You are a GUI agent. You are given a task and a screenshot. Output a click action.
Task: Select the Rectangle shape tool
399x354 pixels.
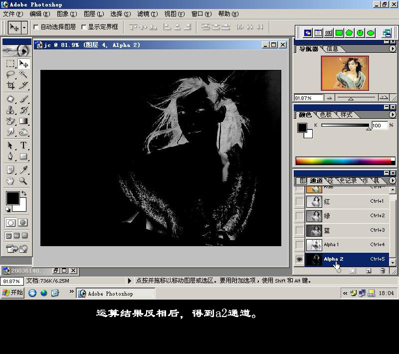tap(23, 156)
